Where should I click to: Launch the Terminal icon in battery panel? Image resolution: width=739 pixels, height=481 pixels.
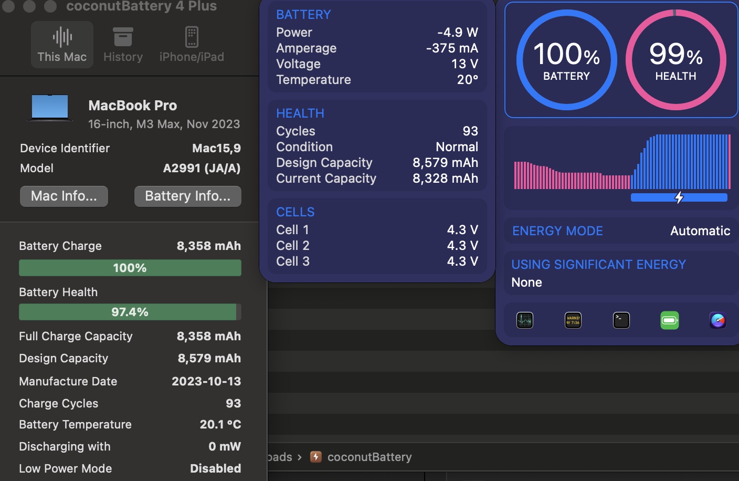click(x=621, y=320)
